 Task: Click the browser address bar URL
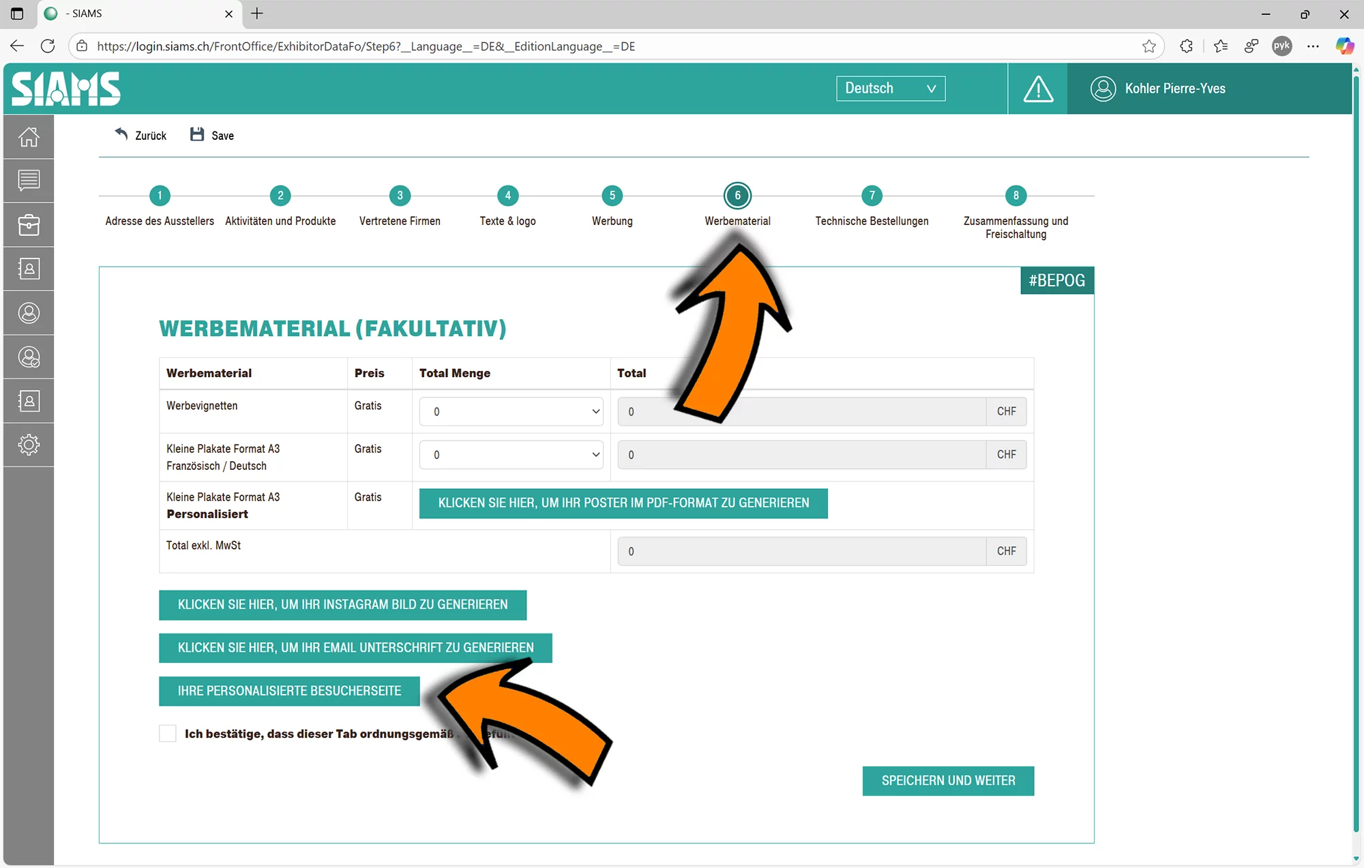coord(366,46)
